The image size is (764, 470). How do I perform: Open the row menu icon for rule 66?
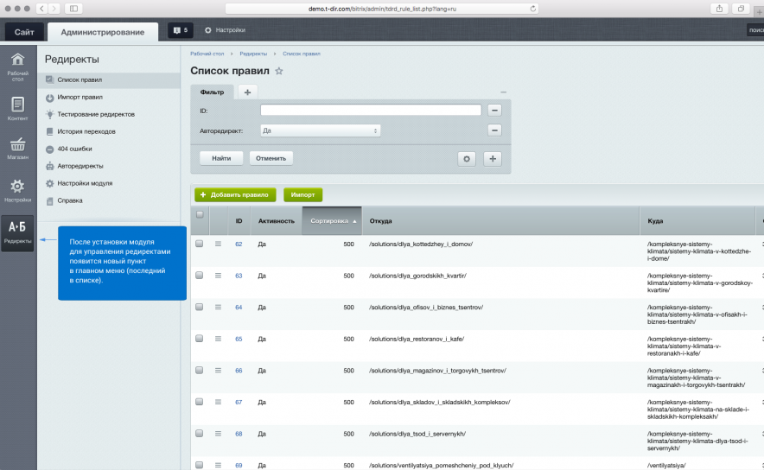pyautogui.click(x=218, y=371)
